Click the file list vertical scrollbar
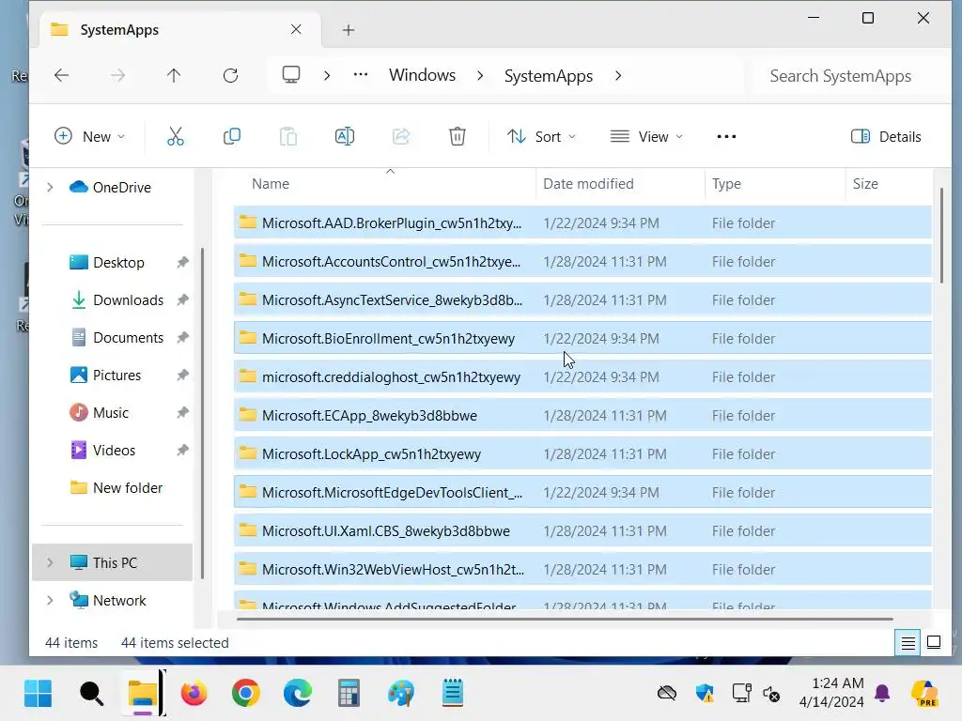The image size is (962, 721). click(x=941, y=236)
